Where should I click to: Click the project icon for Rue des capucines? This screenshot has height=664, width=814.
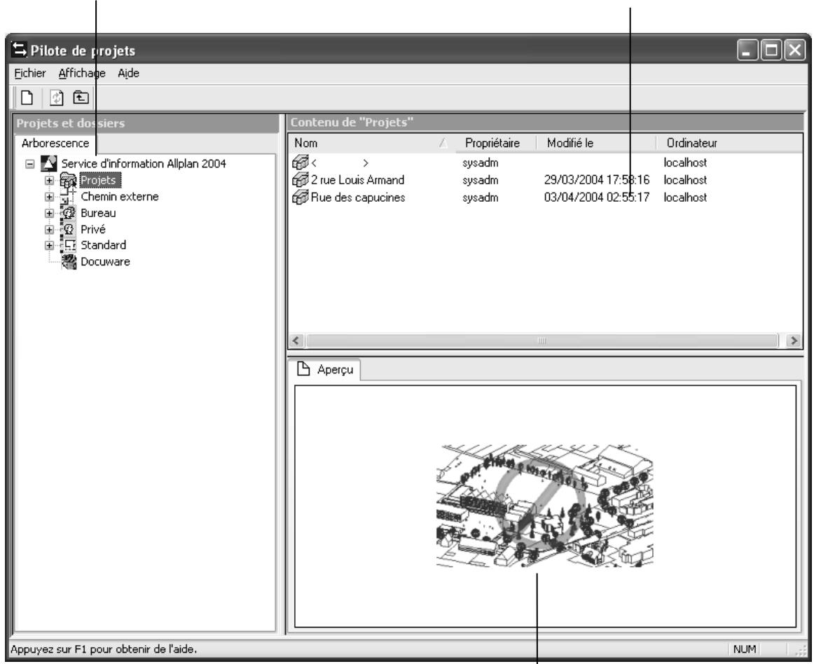(300, 198)
